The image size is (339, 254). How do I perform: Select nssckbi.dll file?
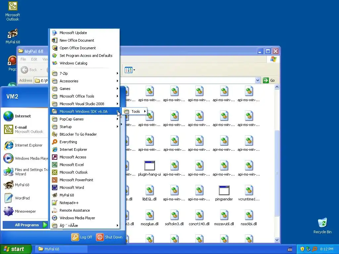249,218
